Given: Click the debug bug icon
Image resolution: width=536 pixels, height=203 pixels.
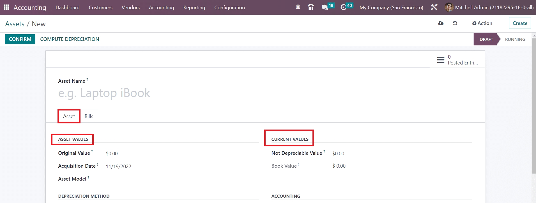Looking at the screenshot, I should click(x=298, y=7).
